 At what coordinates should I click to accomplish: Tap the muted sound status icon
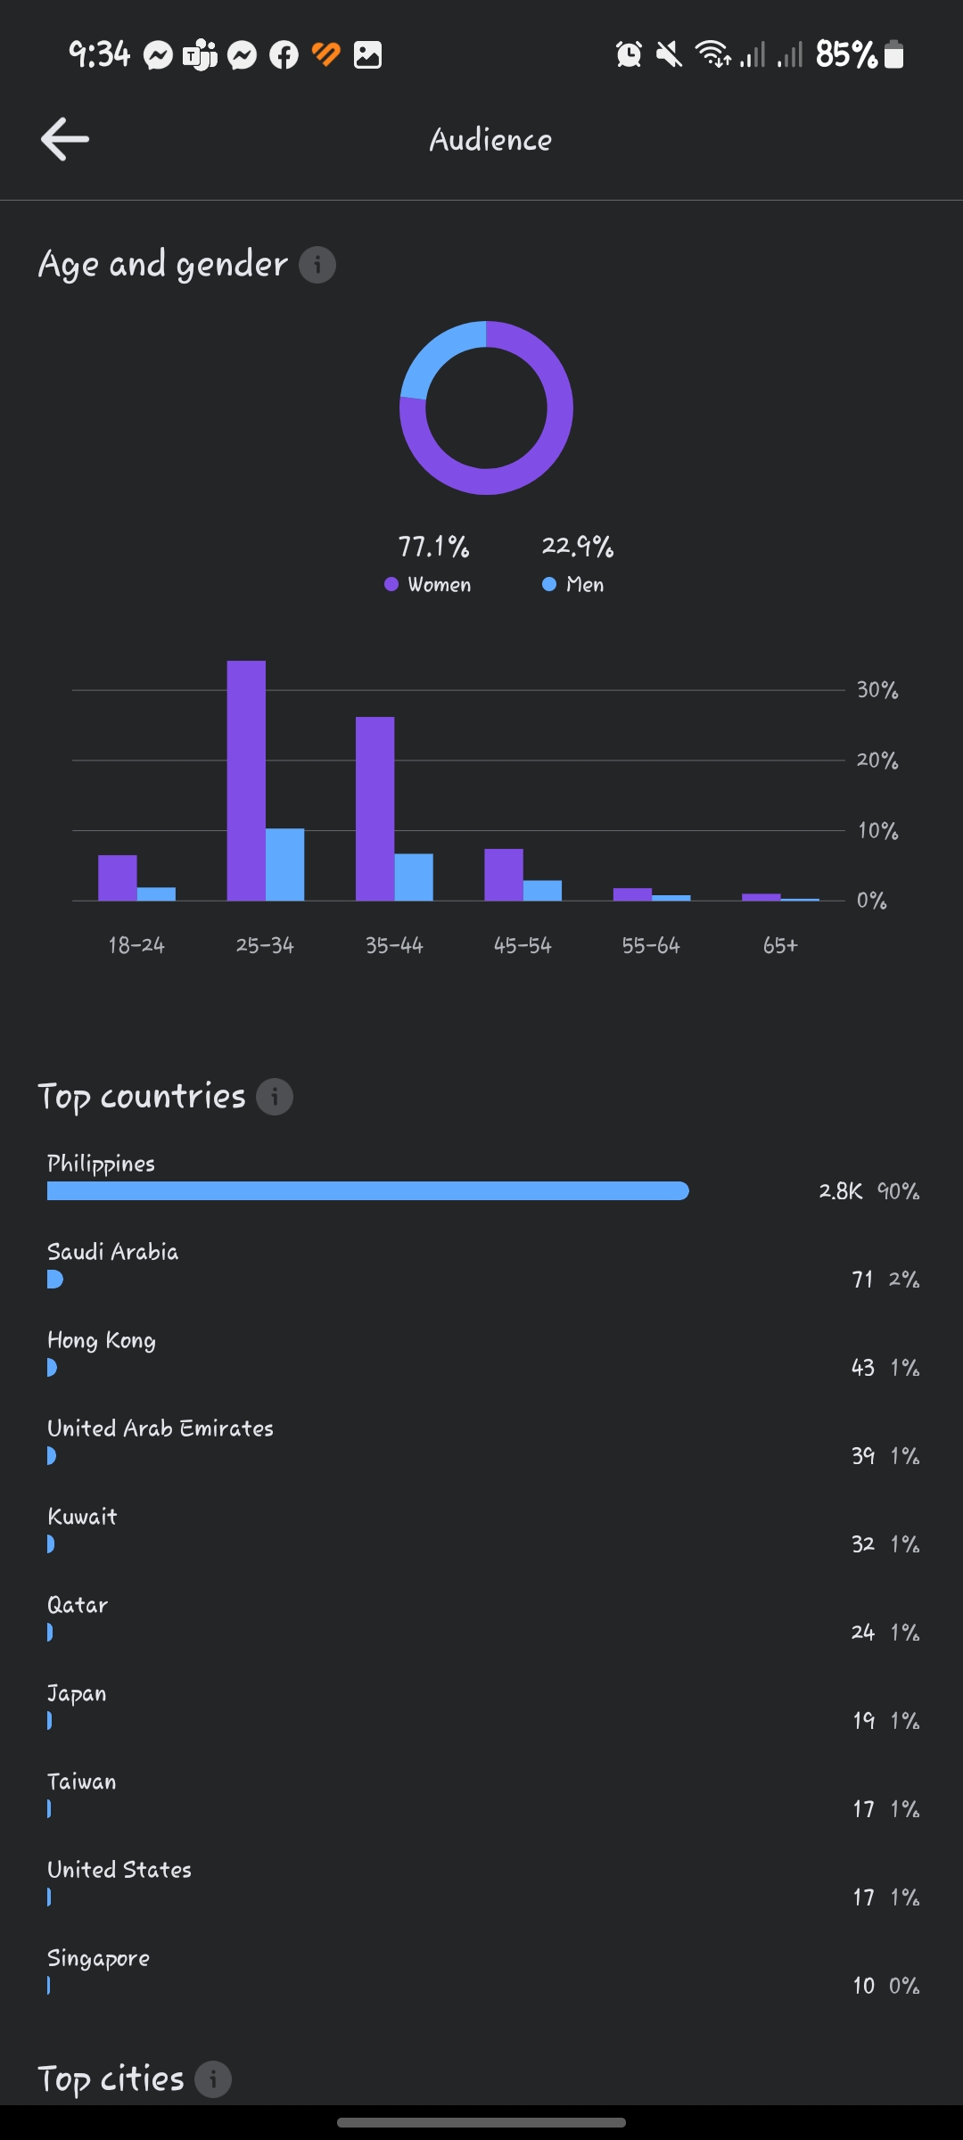point(669,55)
